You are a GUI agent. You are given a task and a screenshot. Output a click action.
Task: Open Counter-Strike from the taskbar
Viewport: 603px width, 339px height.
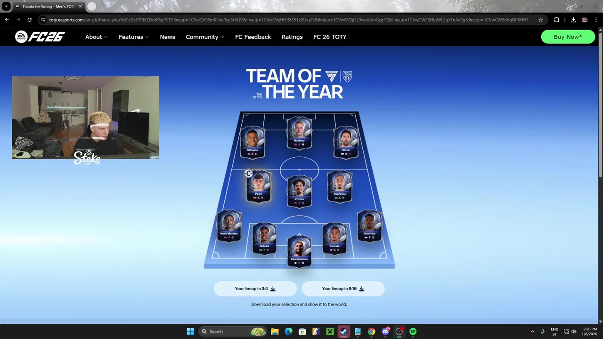[316, 331]
